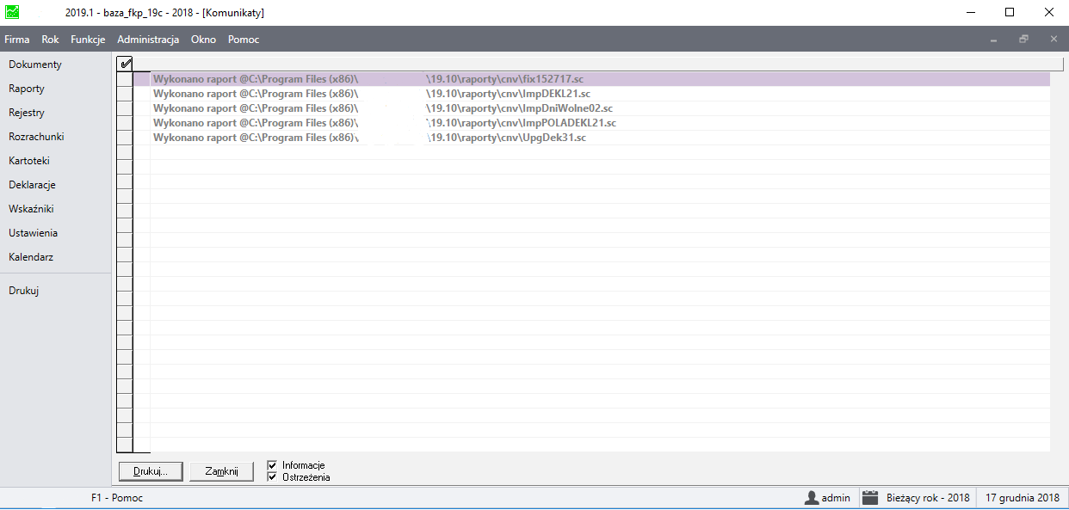Minimize the inner Komunikaty window

click(994, 40)
